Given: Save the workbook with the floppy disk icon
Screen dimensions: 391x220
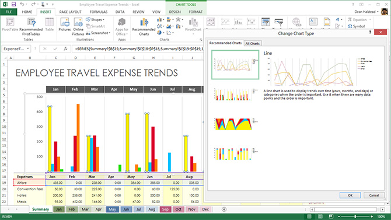Looking at the screenshot, I should coord(13,4).
